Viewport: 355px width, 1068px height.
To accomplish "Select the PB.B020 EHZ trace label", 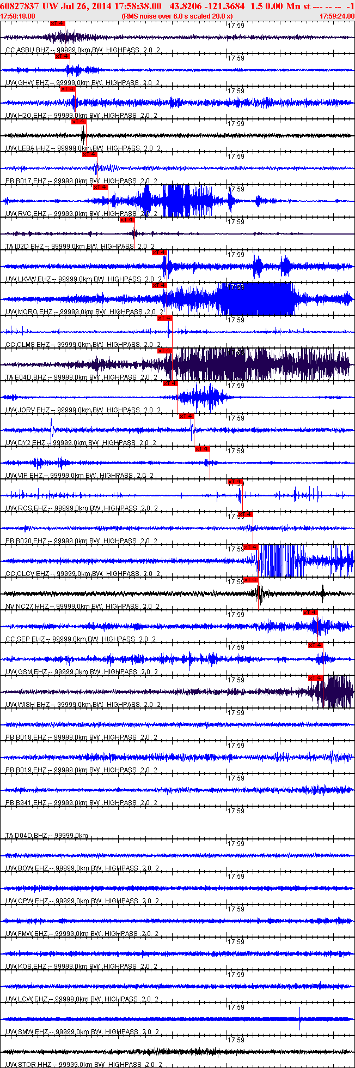I will coord(81,541).
